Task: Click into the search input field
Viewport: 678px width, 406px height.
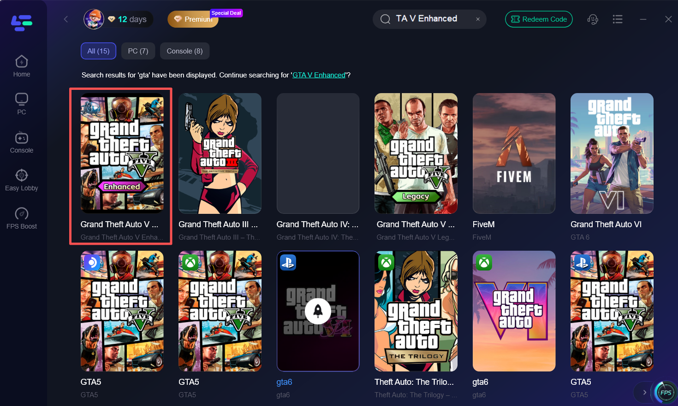Action: coord(429,19)
